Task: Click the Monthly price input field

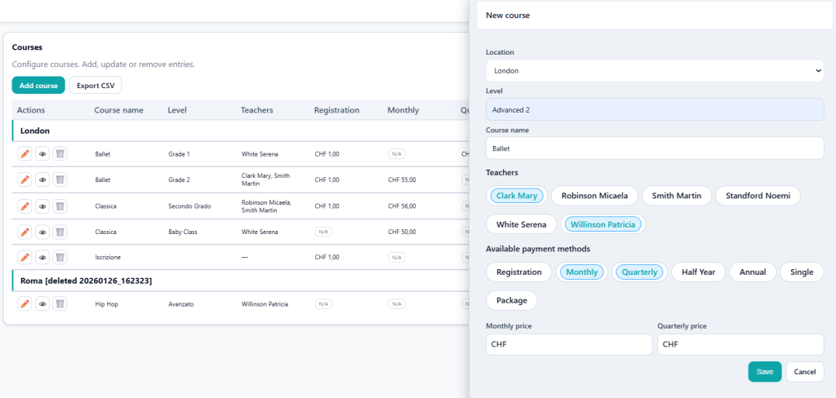Action: (569, 344)
